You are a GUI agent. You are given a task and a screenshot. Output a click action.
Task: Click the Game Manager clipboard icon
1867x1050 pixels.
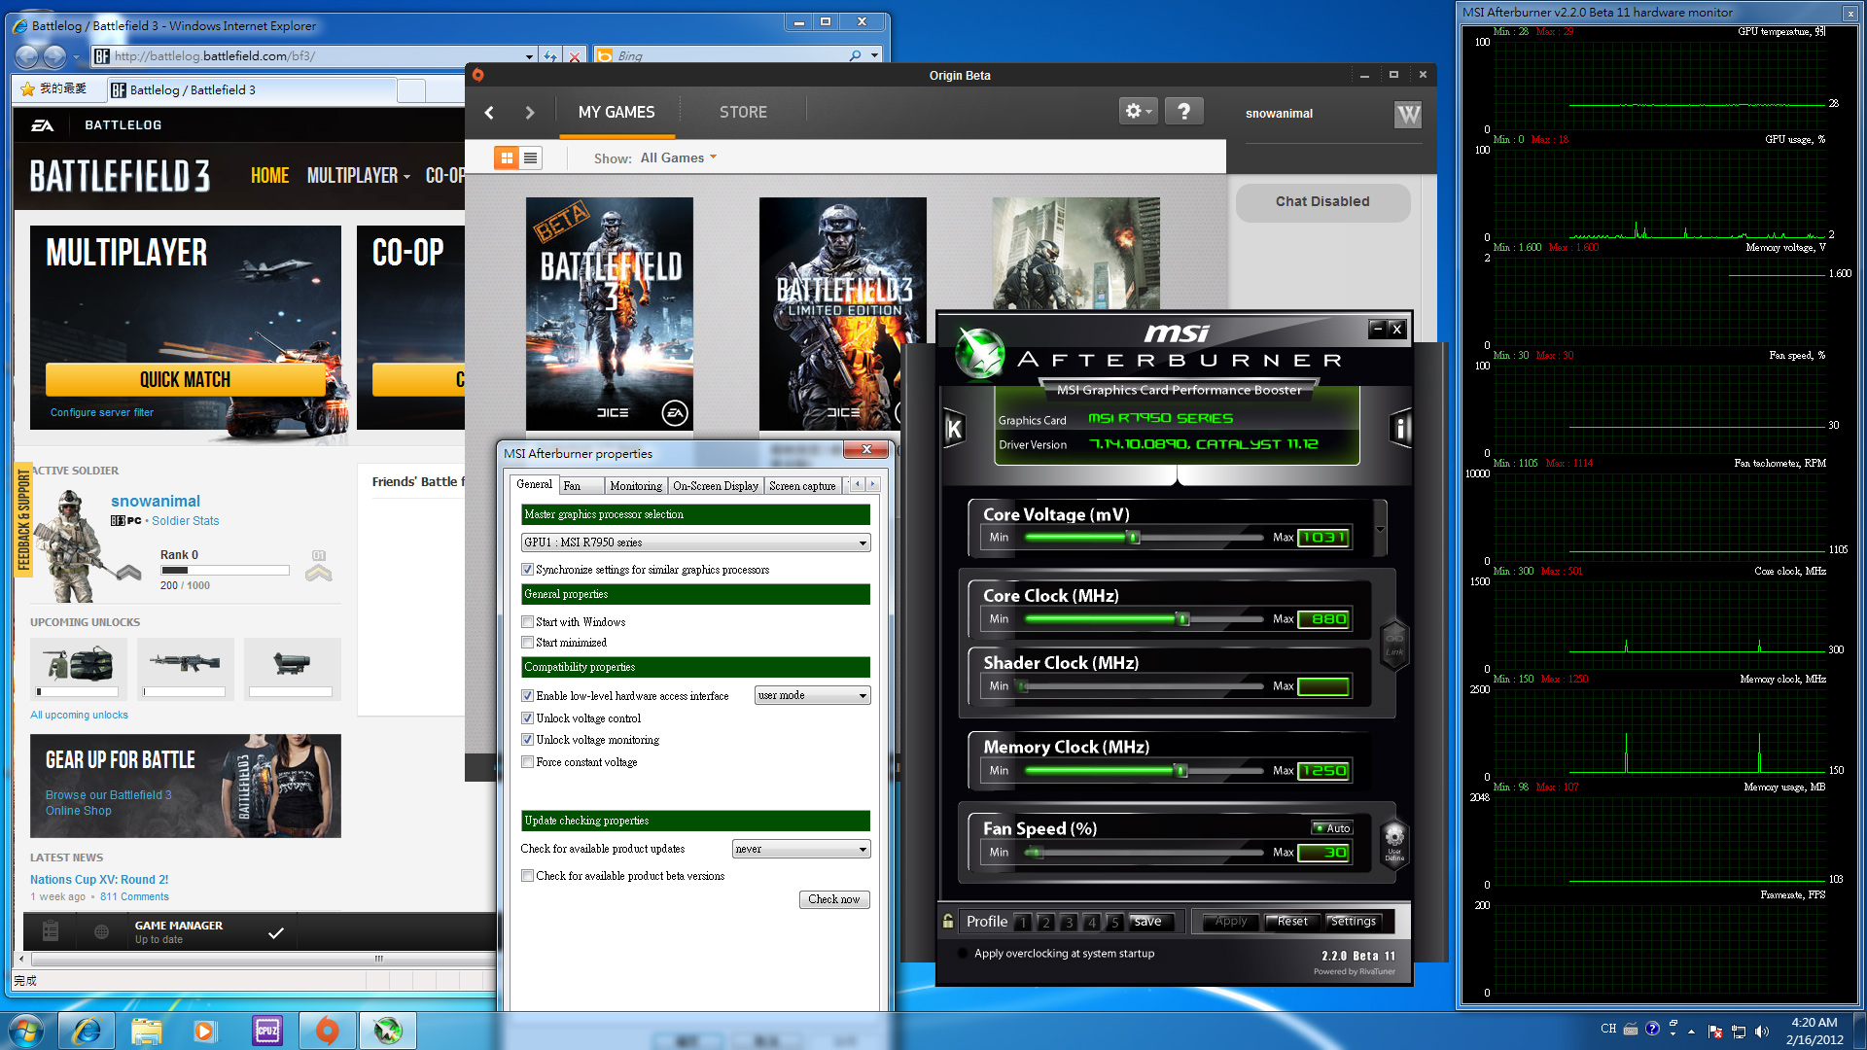[x=51, y=931]
